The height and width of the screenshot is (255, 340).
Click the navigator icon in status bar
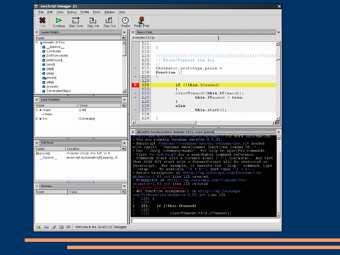click(39, 227)
